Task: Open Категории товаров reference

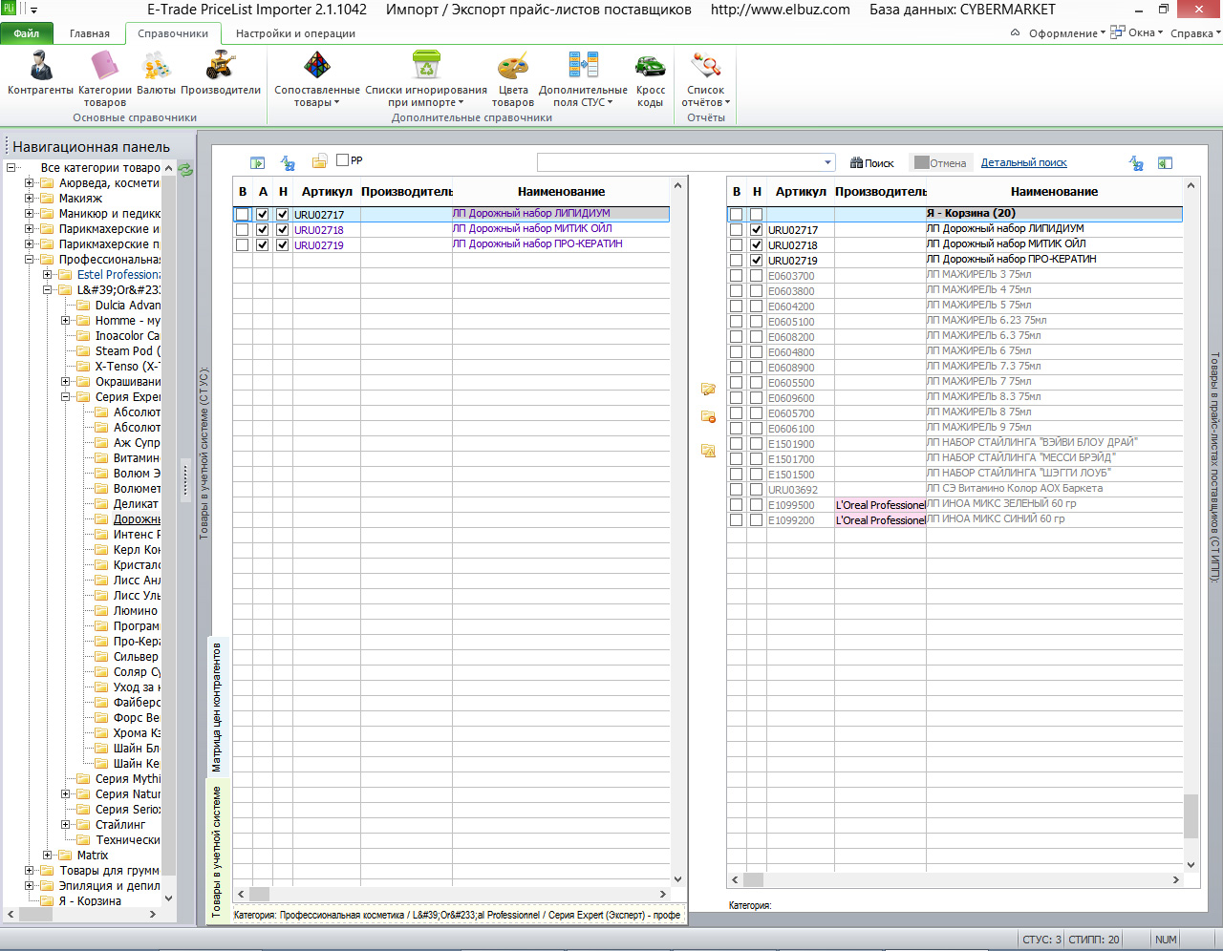Action: pyautogui.click(x=104, y=78)
